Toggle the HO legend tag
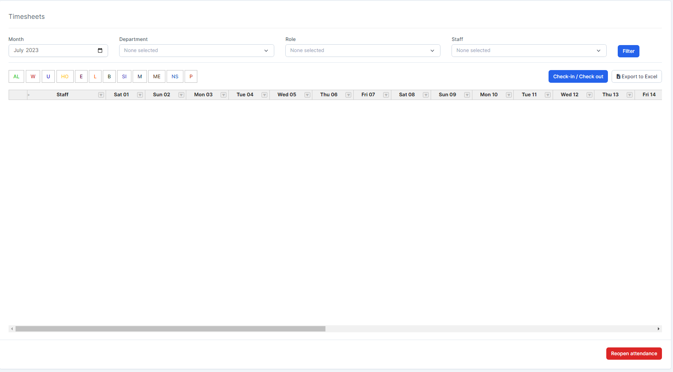 click(x=65, y=77)
